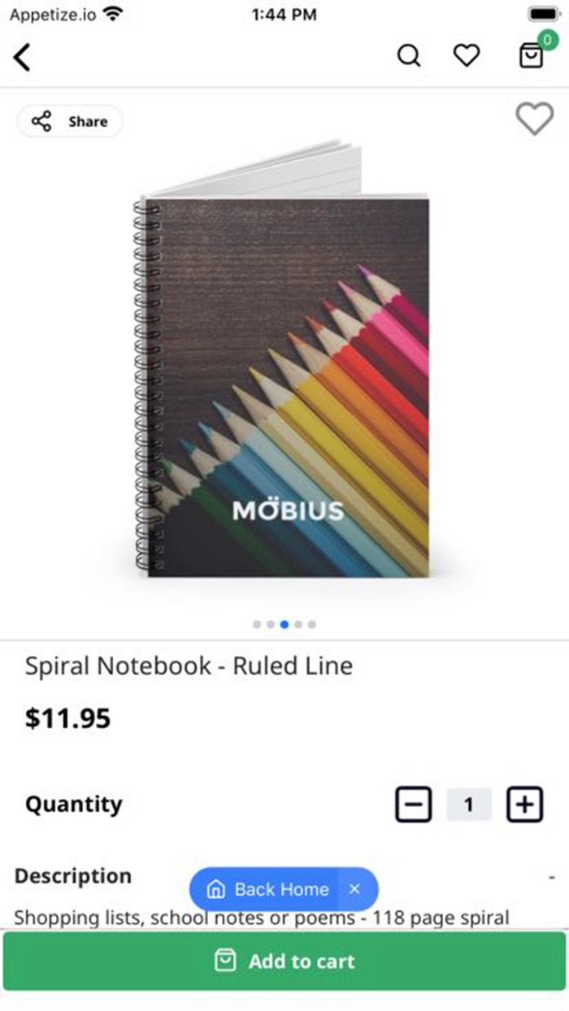
Task: Tap the house icon in Back Home
Action: point(216,889)
